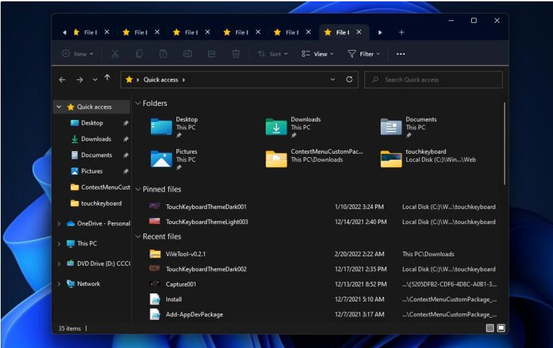The height and width of the screenshot is (348, 553).
Task: Click the Copy icon in toolbar
Action: coord(139,54)
